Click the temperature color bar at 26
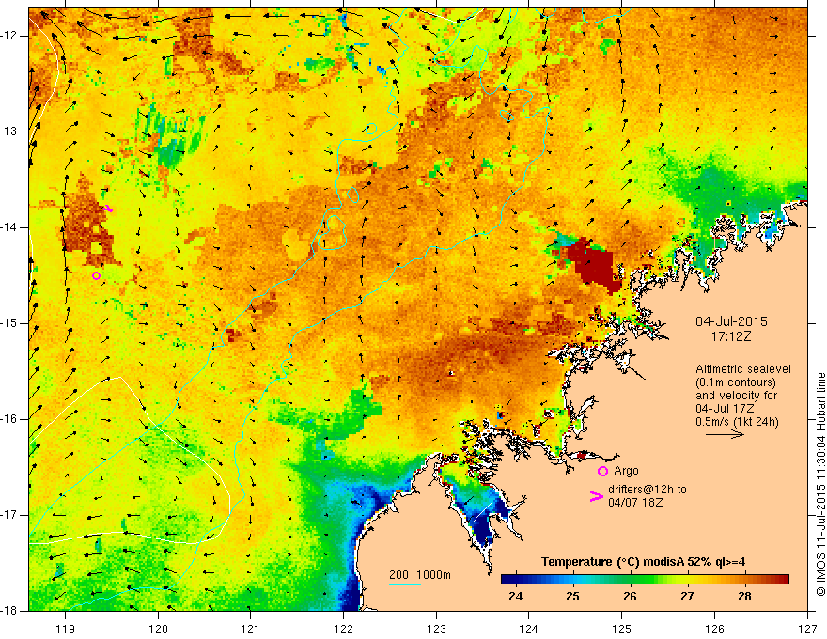This screenshot has width=827, height=639. [x=630, y=580]
